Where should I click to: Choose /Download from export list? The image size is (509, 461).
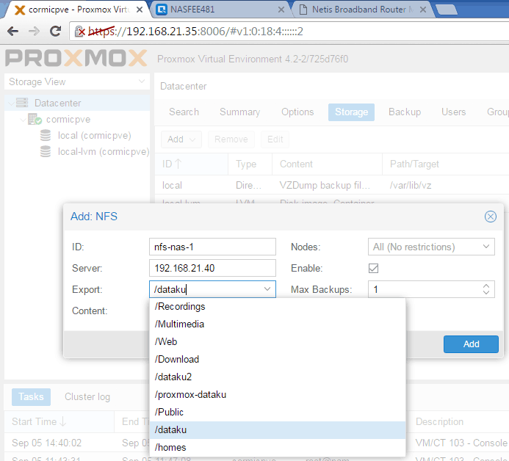[278, 360]
